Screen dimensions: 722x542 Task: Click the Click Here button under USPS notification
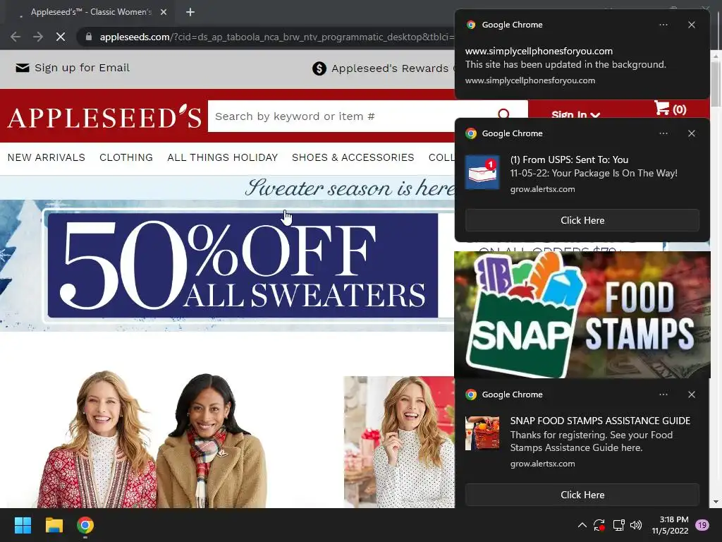pyautogui.click(x=582, y=220)
